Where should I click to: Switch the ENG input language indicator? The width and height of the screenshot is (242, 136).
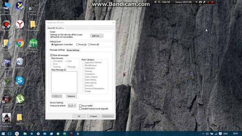(x=225, y=133)
